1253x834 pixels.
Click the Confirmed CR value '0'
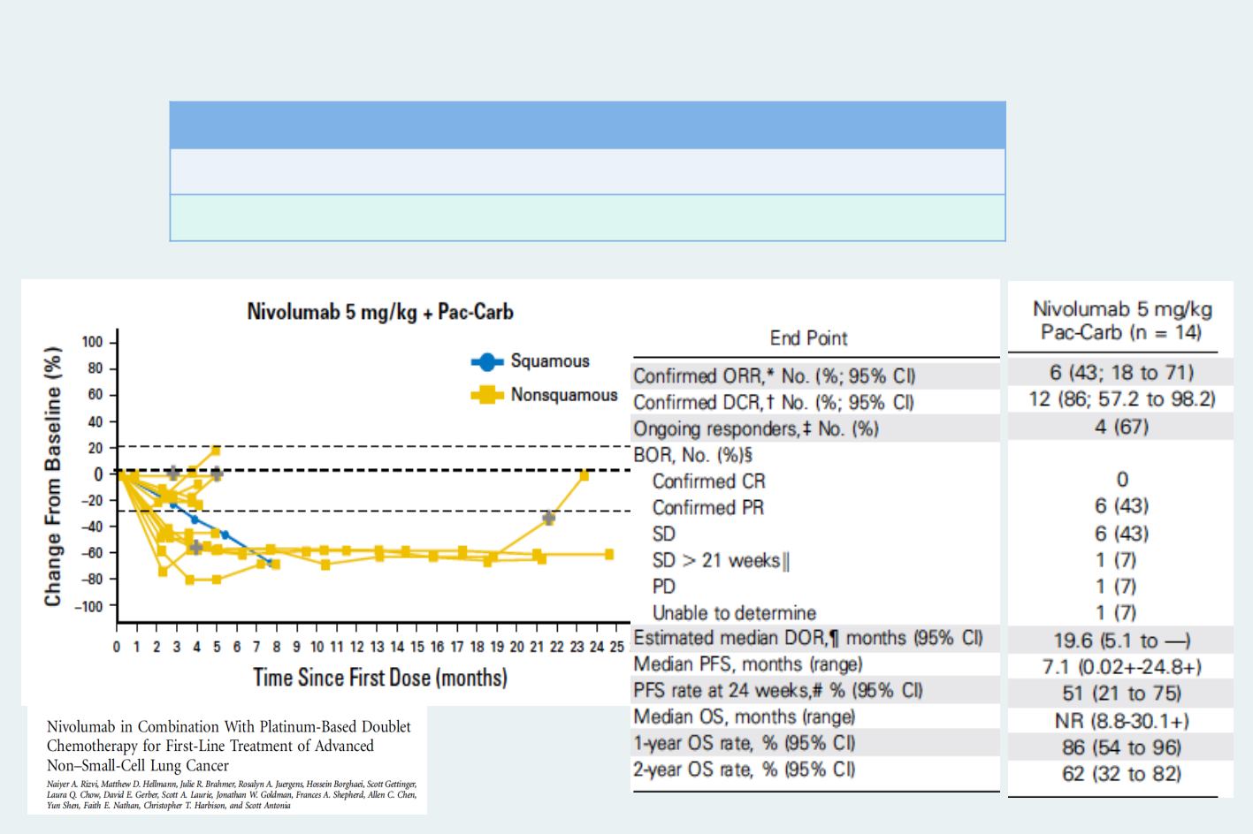coord(1122,480)
